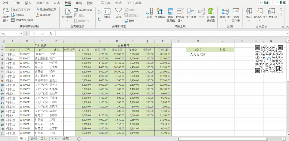Choose 来自表格/区域 data source

22,20
